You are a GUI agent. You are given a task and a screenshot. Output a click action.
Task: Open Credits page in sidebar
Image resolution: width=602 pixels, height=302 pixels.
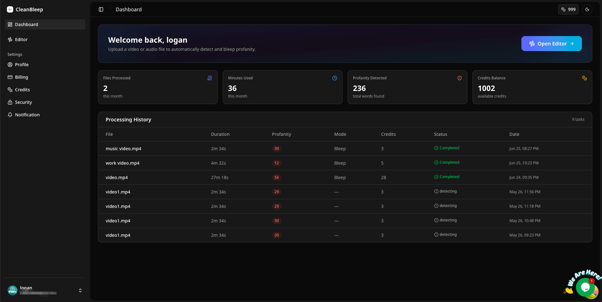point(45,90)
